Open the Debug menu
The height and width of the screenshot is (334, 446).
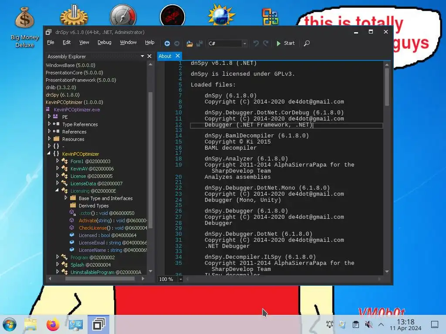pos(105,42)
